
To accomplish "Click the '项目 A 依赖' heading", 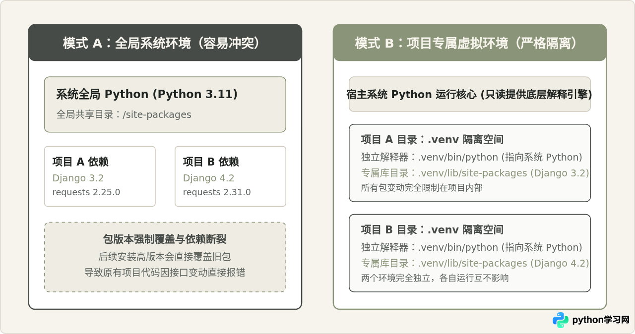I will click(x=80, y=162).
